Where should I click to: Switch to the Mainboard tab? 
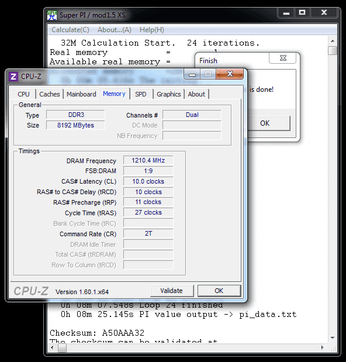tap(81, 94)
